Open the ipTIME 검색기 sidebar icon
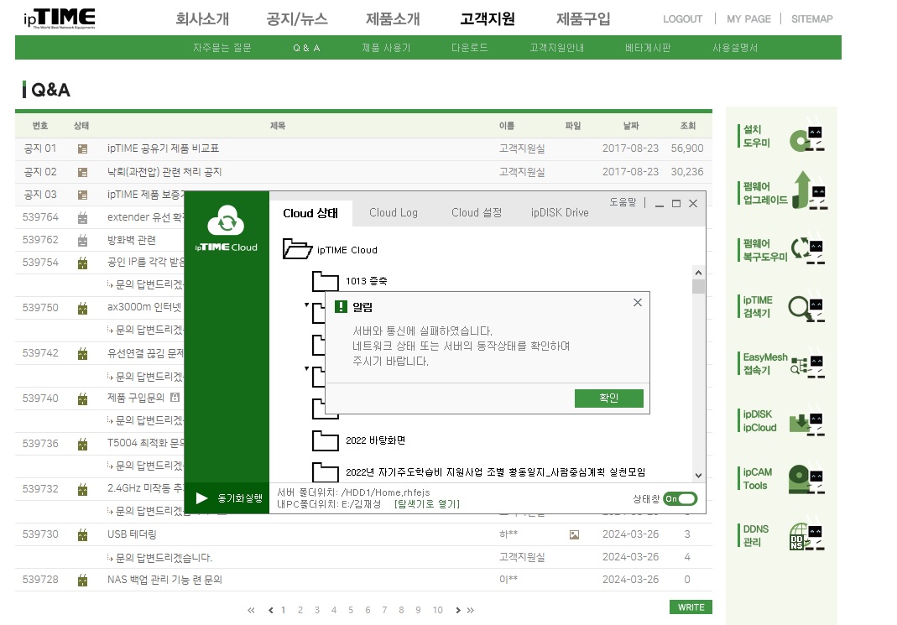 point(806,309)
